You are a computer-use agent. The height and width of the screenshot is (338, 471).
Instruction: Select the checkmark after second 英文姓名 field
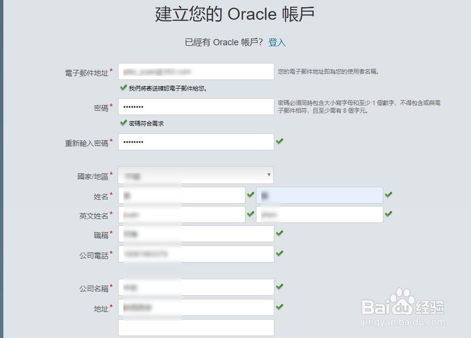coord(389,214)
